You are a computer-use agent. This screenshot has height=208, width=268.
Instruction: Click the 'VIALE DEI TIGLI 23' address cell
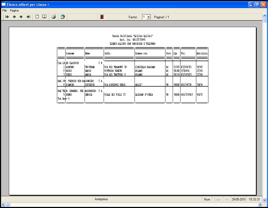115,95
